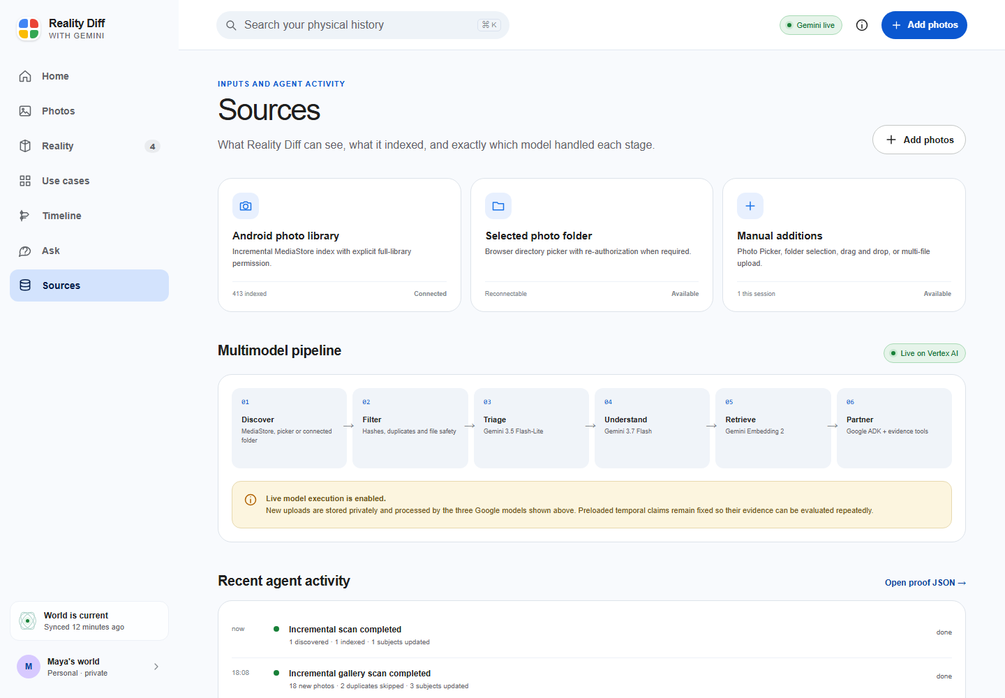1005x698 pixels.
Task: Click the folder icon on Selected photo folder
Action: [498, 206]
